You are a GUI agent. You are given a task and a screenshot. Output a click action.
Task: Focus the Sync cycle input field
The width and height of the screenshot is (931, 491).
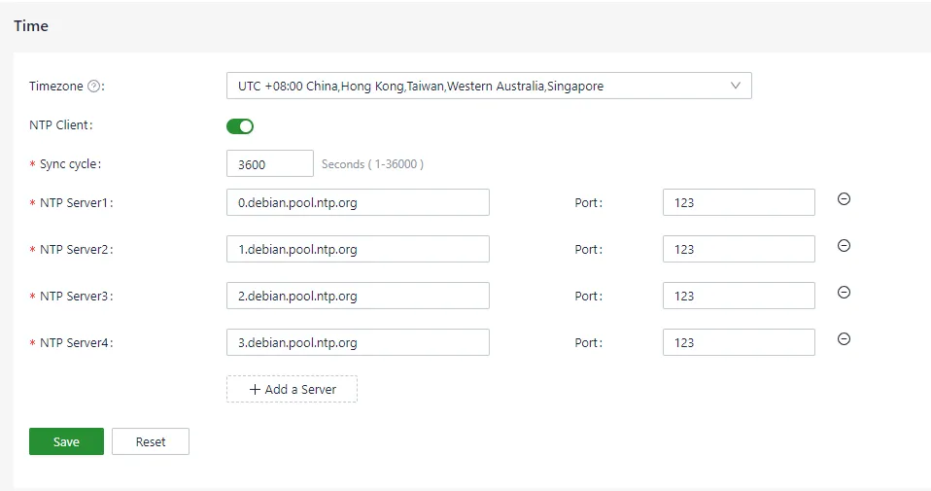pos(269,163)
